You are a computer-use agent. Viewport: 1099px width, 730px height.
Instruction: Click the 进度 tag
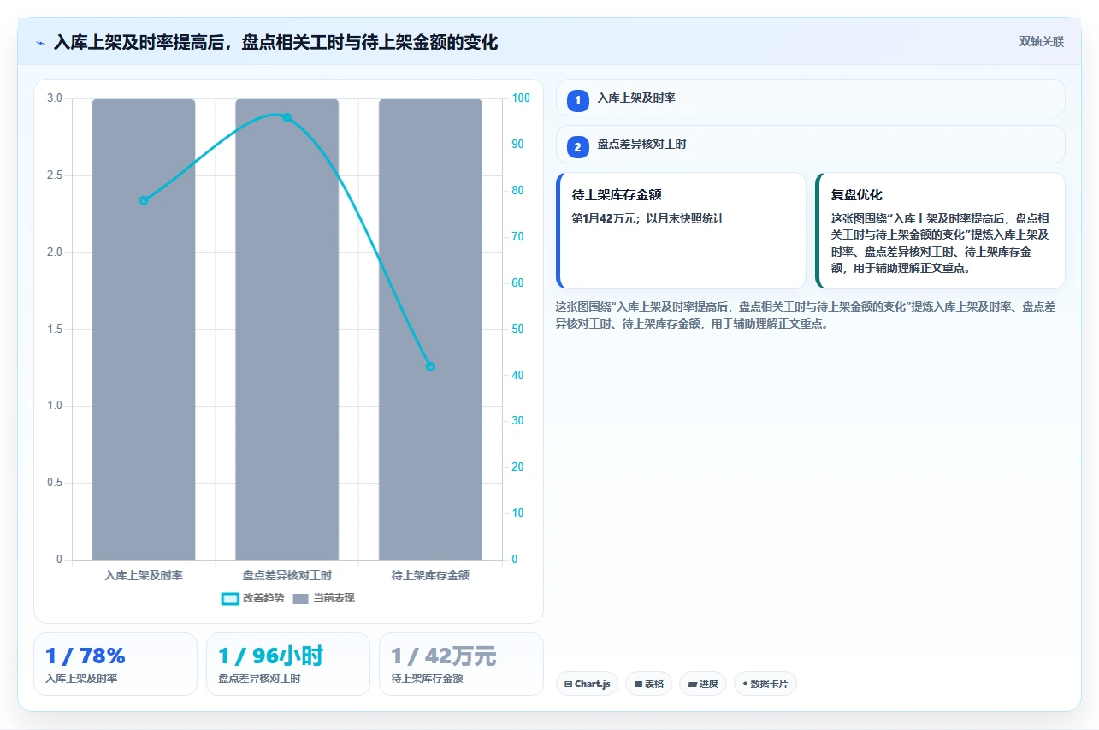(x=703, y=684)
